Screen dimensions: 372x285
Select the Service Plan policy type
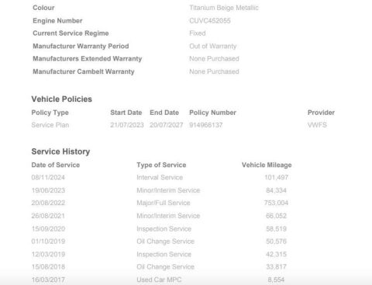point(50,125)
